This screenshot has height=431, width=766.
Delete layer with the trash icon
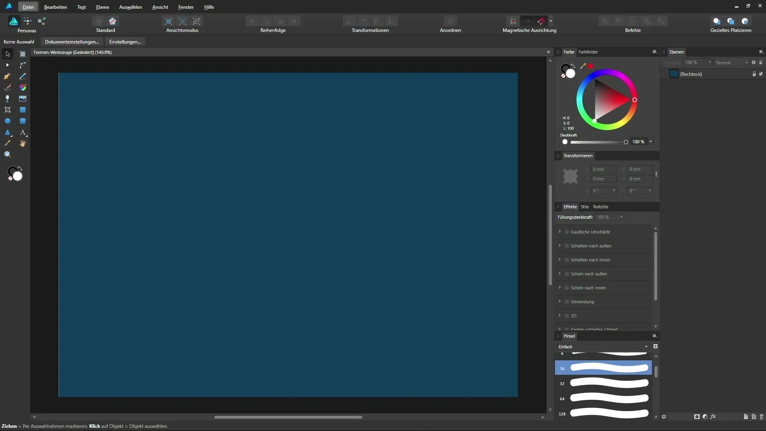(x=762, y=417)
